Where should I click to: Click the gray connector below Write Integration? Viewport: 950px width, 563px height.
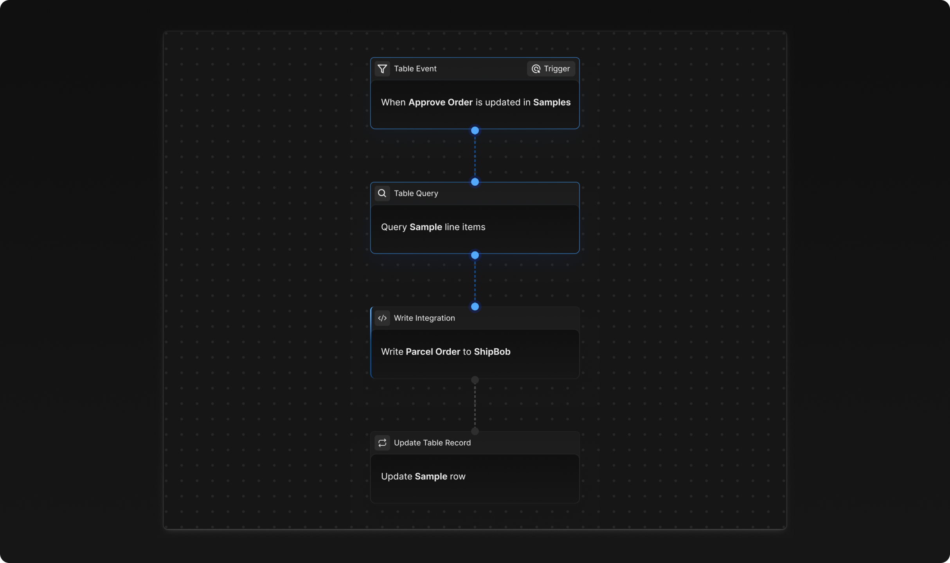pyautogui.click(x=475, y=380)
